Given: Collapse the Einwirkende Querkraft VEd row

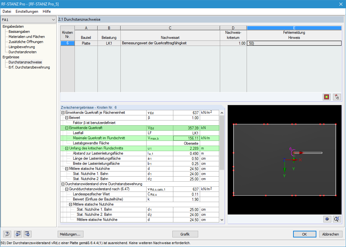Looking at the screenshot, I should 67,128.
